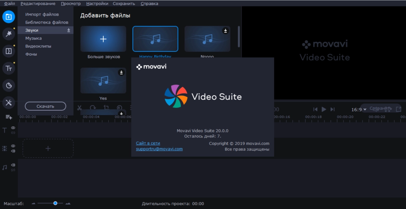The height and width of the screenshot is (209, 406).
Task: Select the Happy Birthday sound thumbnail
Action: pyautogui.click(x=155, y=39)
